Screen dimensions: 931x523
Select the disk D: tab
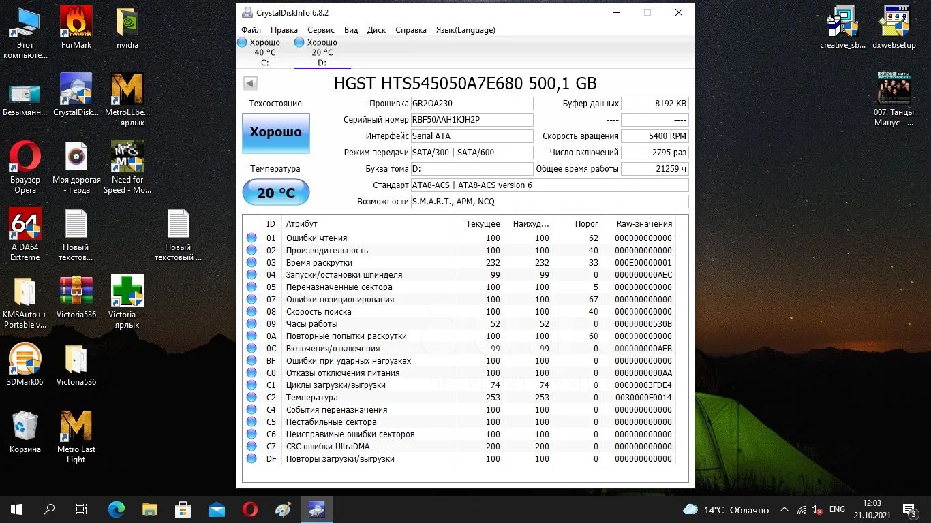click(x=322, y=52)
